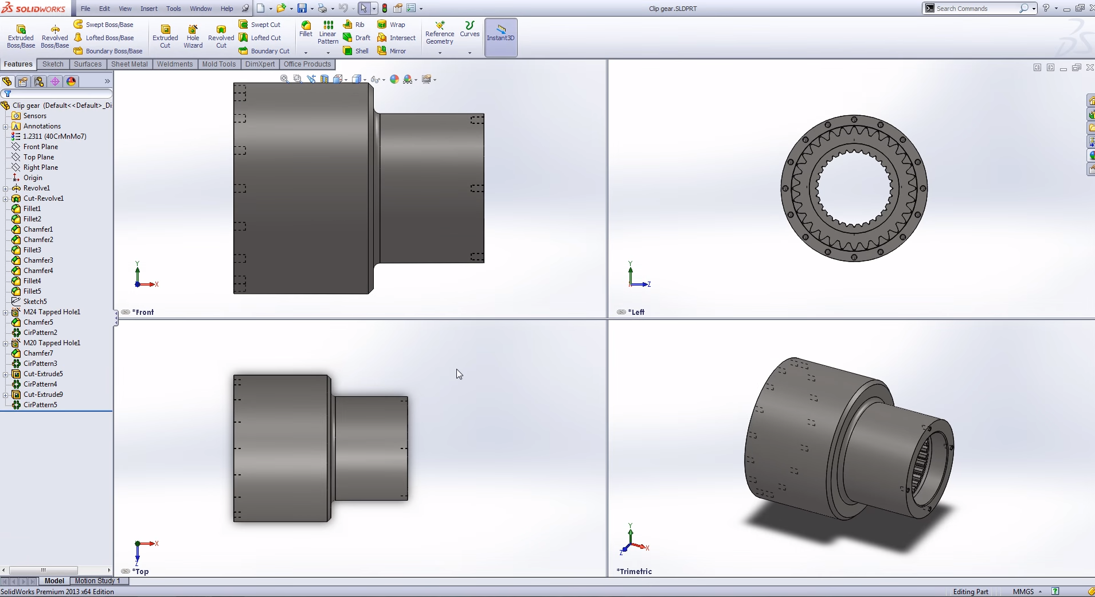Screen dimensions: 1095x597
Task: Select the Revolved Boss/Base tool
Action: [55, 36]
